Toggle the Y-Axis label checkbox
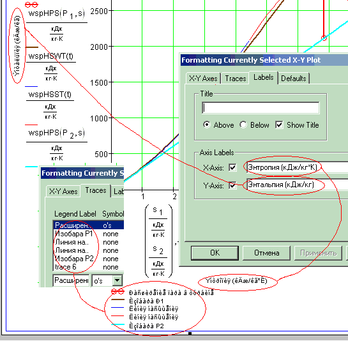 pyautogui.click(x=232, y=185)
